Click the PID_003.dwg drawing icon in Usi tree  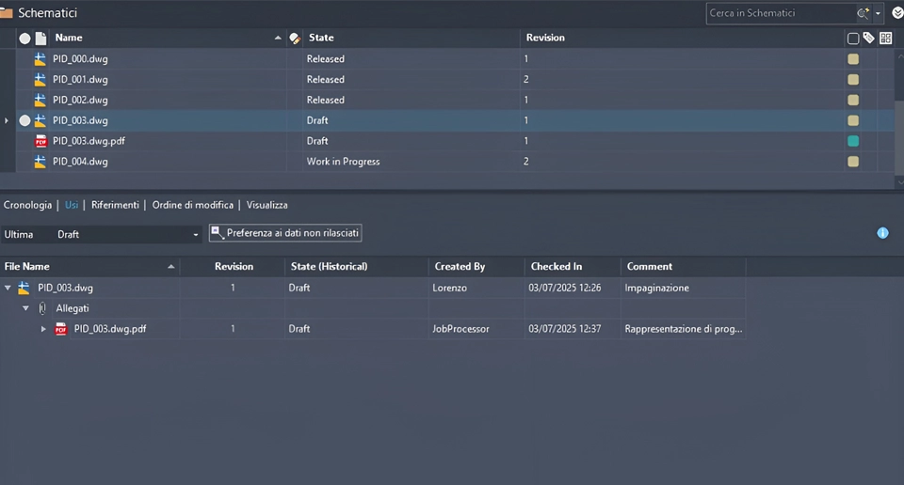pyautogui.click(x=24, y=288)
